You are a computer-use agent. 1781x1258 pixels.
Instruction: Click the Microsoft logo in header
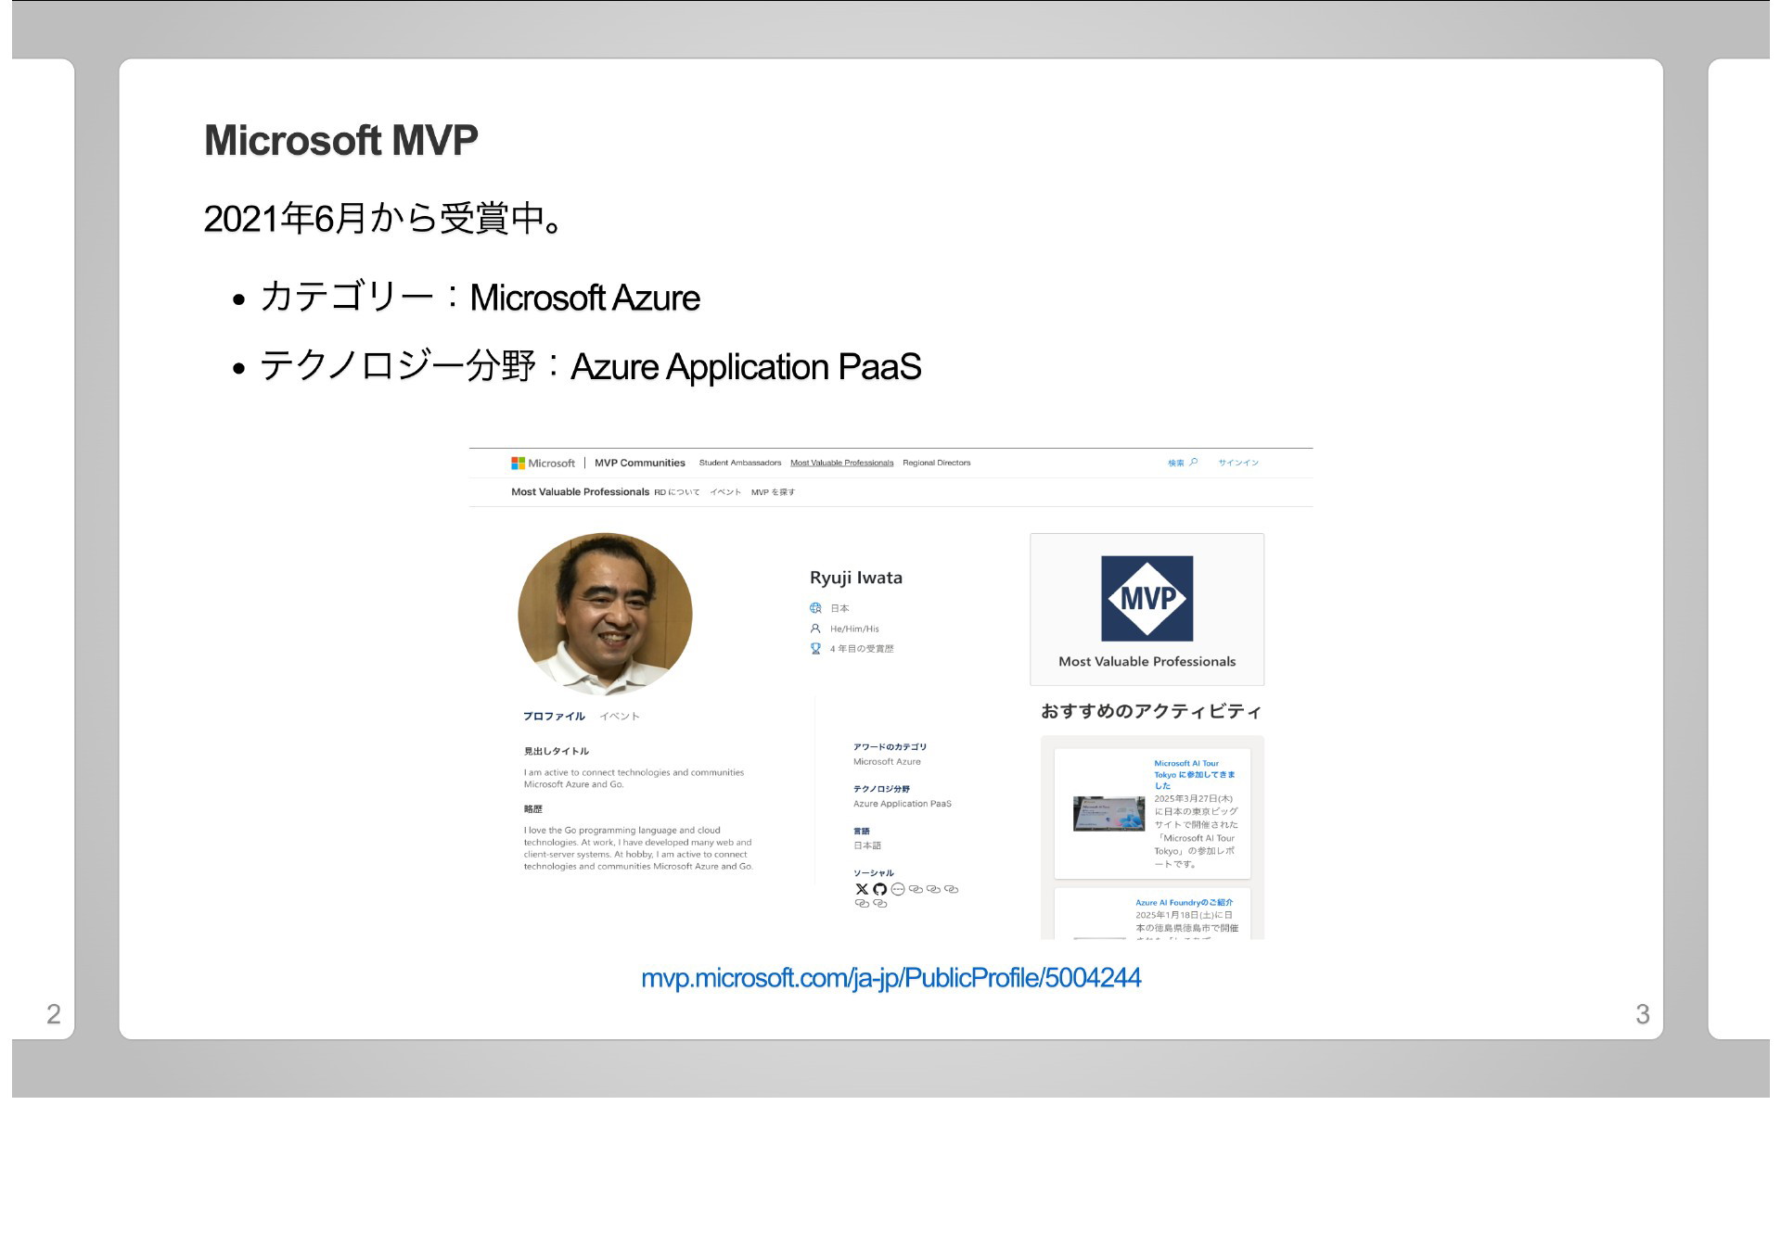(544, 463)
